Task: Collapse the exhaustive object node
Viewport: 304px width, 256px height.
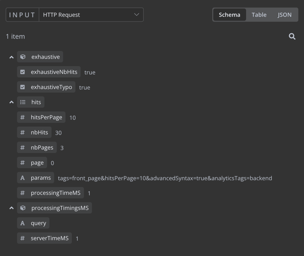Action: pos(11,57)
